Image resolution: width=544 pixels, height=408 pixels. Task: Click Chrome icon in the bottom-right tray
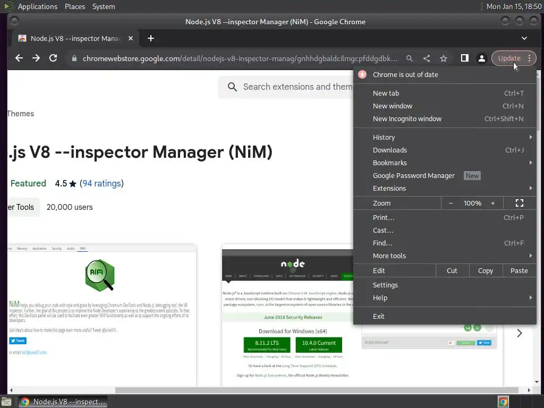[503, 402]
